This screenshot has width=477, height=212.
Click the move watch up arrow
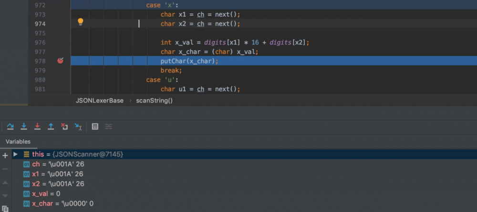pyautogui.click(x=5, y=182)
